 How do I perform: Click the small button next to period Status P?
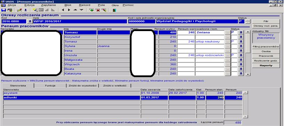coord(248,21)
